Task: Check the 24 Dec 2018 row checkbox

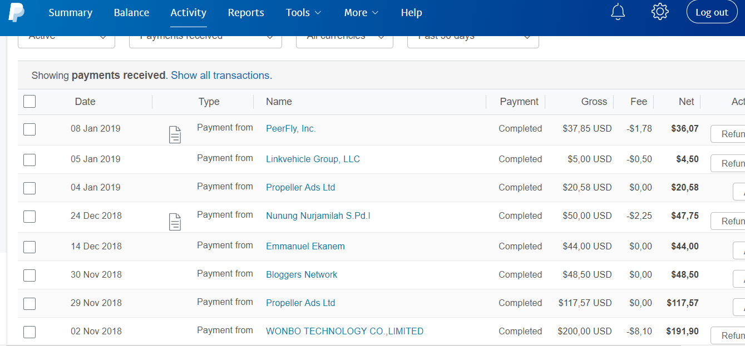Action: click(x=29, y=217)
